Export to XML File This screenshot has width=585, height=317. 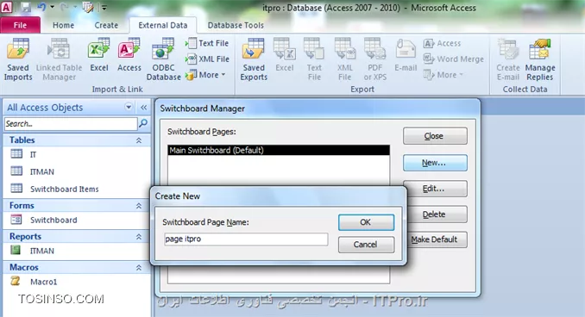pos(345,59)
